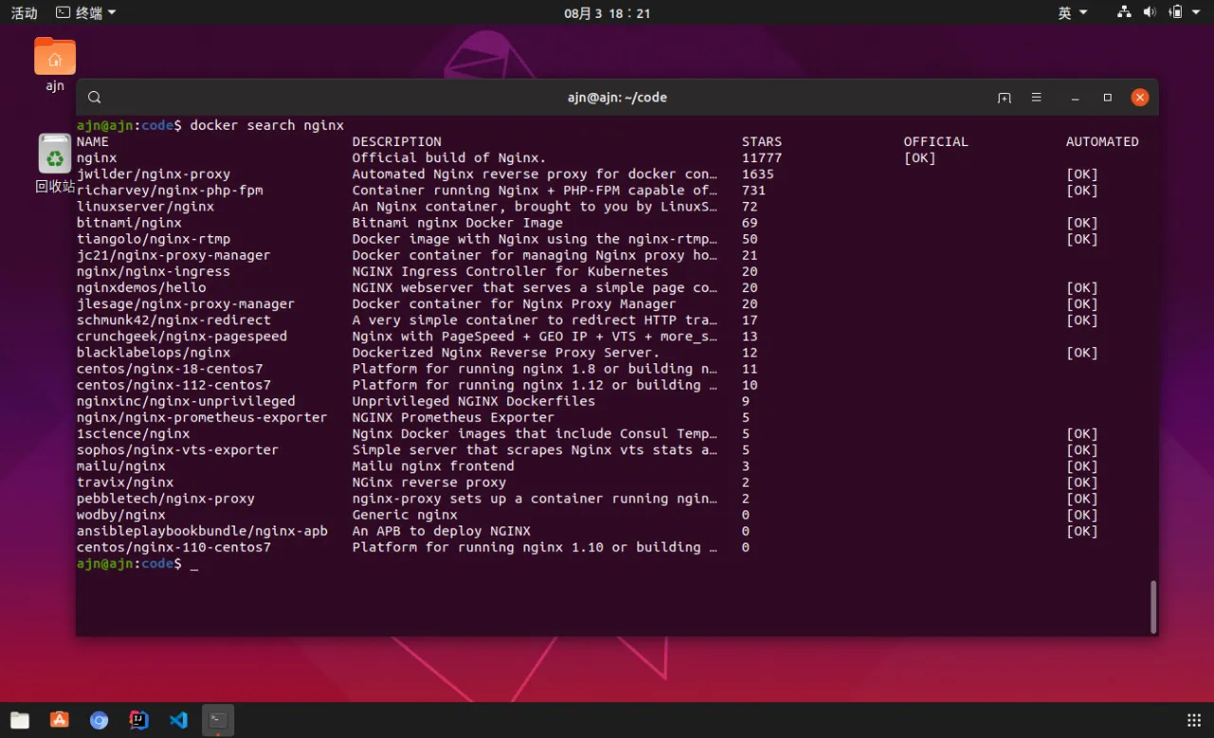Image resolution: width=1214 pixels, height=738 pixels.
Task: Click schmunk42/nginx-redirect image name
Action: tap(174, 320)
